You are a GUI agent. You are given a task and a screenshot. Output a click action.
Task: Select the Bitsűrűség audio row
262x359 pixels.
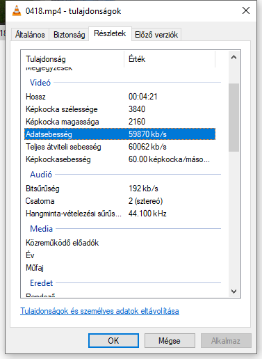(x=120, y=189)
